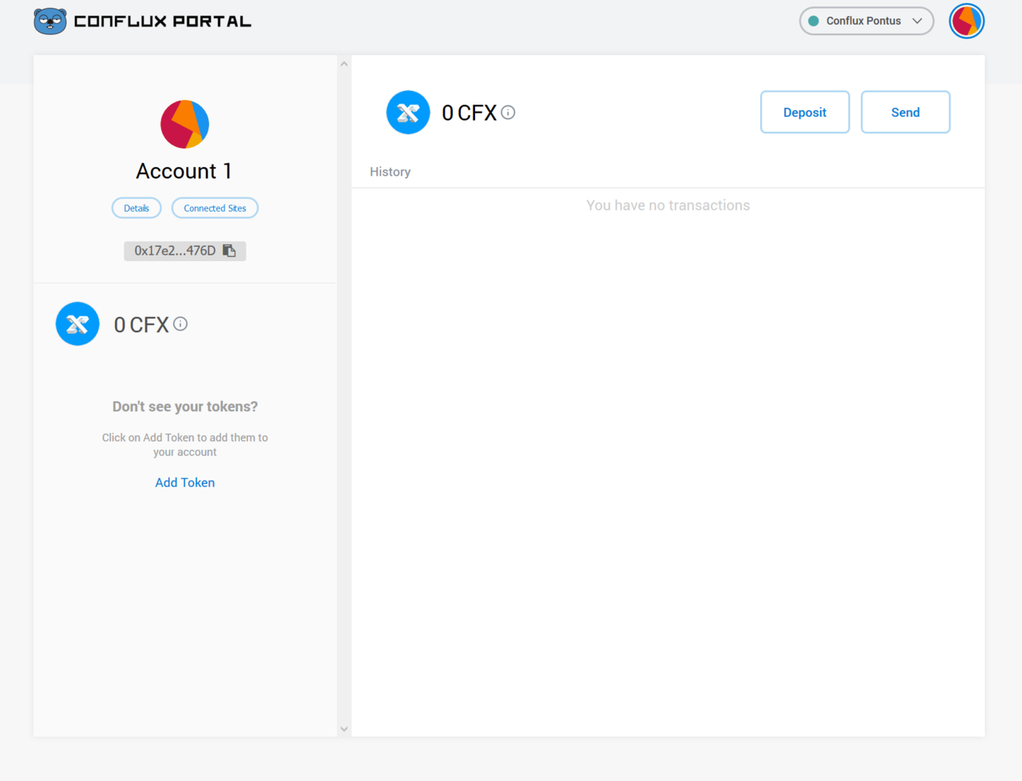Click the 0x17e2...476D address
The height and width of the screenshot is (781, 1022).
tap(175, 251)
